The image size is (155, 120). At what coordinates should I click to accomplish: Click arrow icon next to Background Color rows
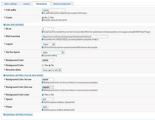click(4, 95)
